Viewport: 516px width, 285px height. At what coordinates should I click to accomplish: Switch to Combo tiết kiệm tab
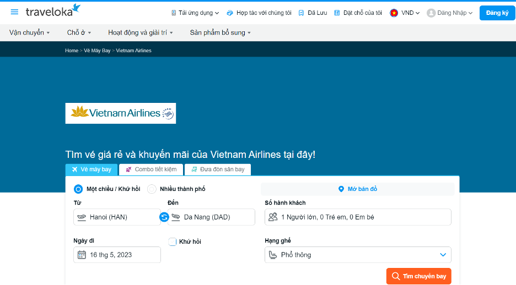point(151,169)
